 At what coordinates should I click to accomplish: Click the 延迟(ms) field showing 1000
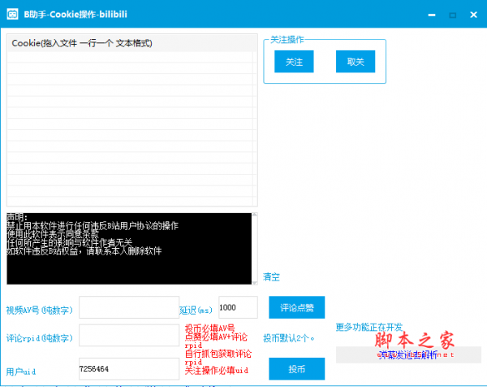click(x=238, y=307)
